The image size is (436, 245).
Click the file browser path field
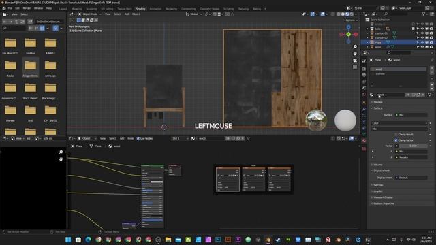(x=50, y=21)
